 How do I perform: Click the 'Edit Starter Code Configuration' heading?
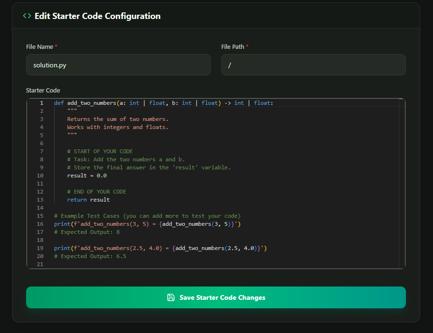pos(97,16)
